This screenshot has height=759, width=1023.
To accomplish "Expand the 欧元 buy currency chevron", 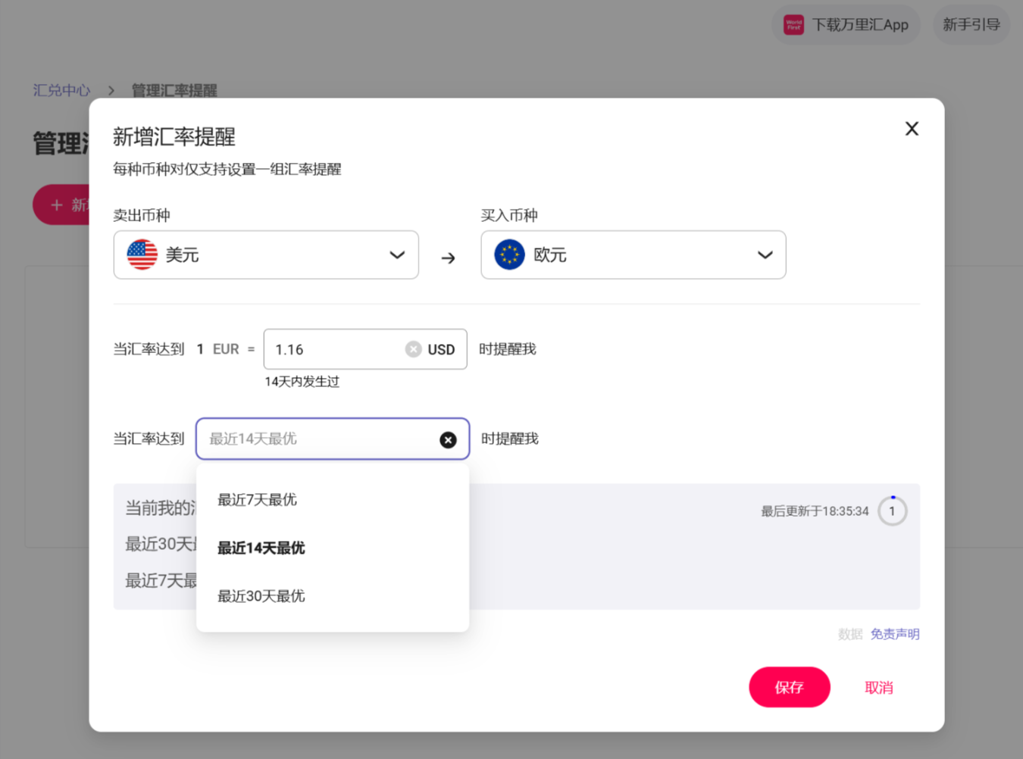I will click(765, 255).
